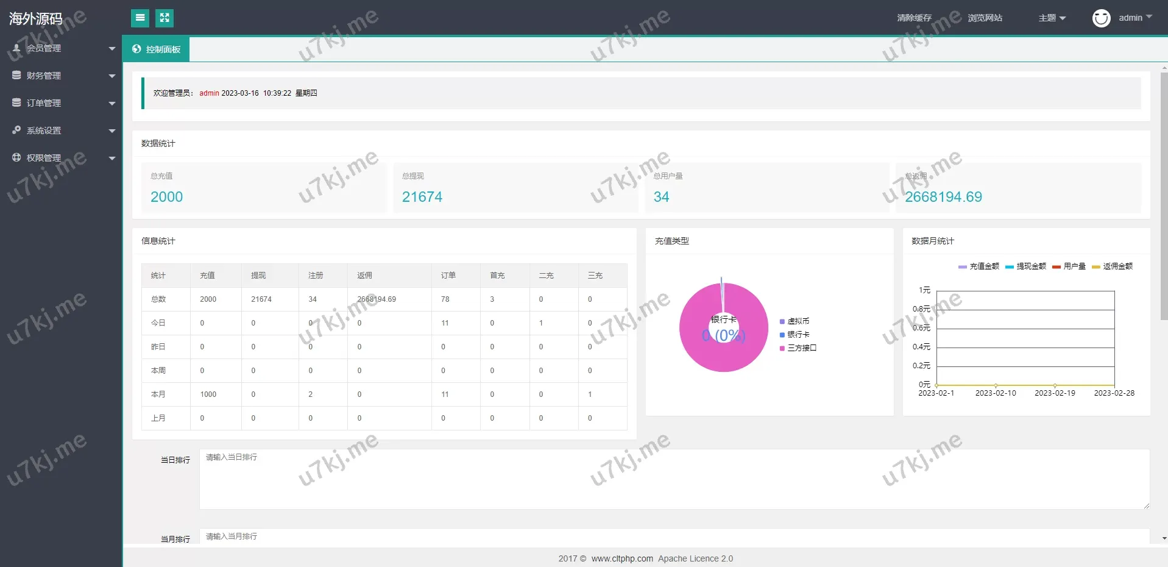
Task: Click the admin avatar icon
Action: click(x=1101, y=18)
